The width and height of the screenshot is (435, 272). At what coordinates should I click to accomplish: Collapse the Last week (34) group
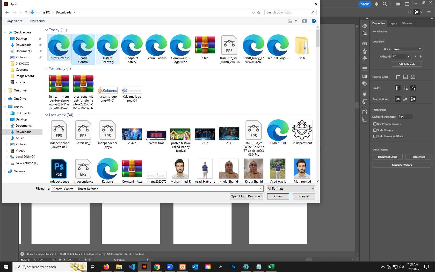pyautogui.click(x=46, y=115)
